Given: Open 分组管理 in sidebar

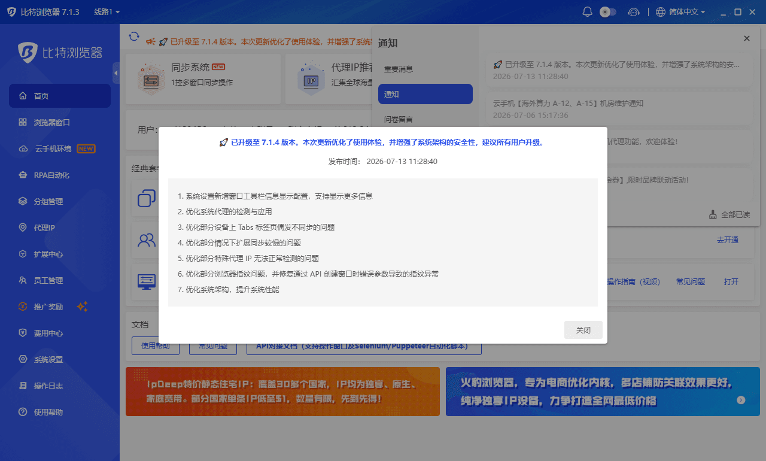Looking at the screenshot, I should (x=60, y=201).
